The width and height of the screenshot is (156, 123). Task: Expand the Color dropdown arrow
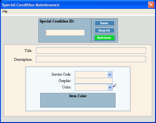pyautogui.click(x=110, y=87)
